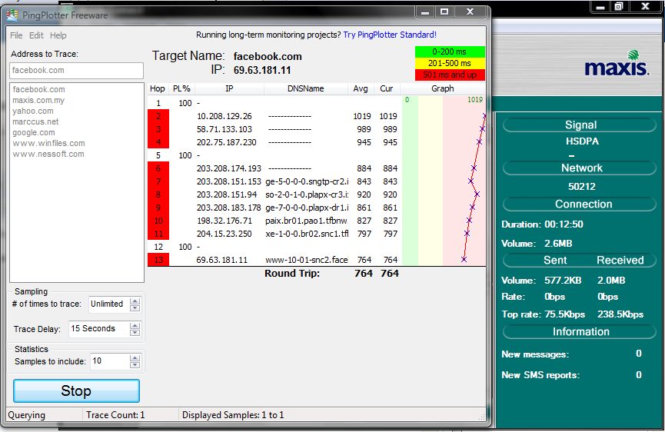
Task: Click DNS name ge-5-0-0-0.sngtp-cr2 on hop 7
Action: pos(307,181)
